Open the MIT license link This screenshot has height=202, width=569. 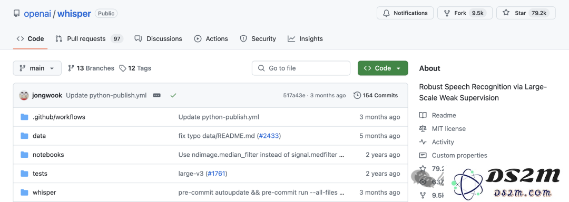coord(448,128)
